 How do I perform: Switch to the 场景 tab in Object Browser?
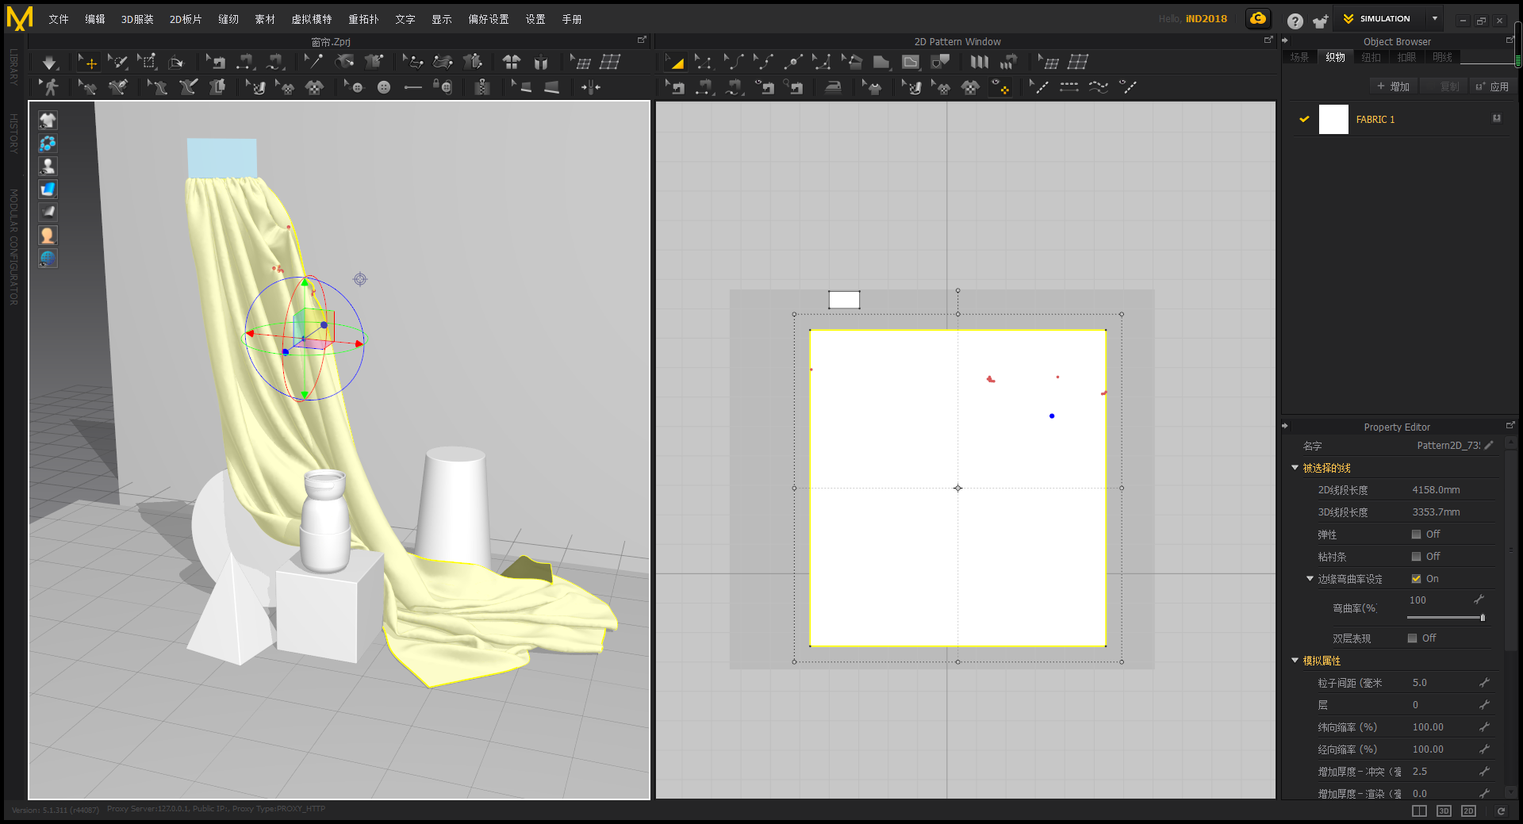pos(1299,56)
